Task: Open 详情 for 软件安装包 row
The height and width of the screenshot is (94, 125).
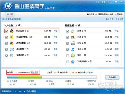Action: (116, 61)
